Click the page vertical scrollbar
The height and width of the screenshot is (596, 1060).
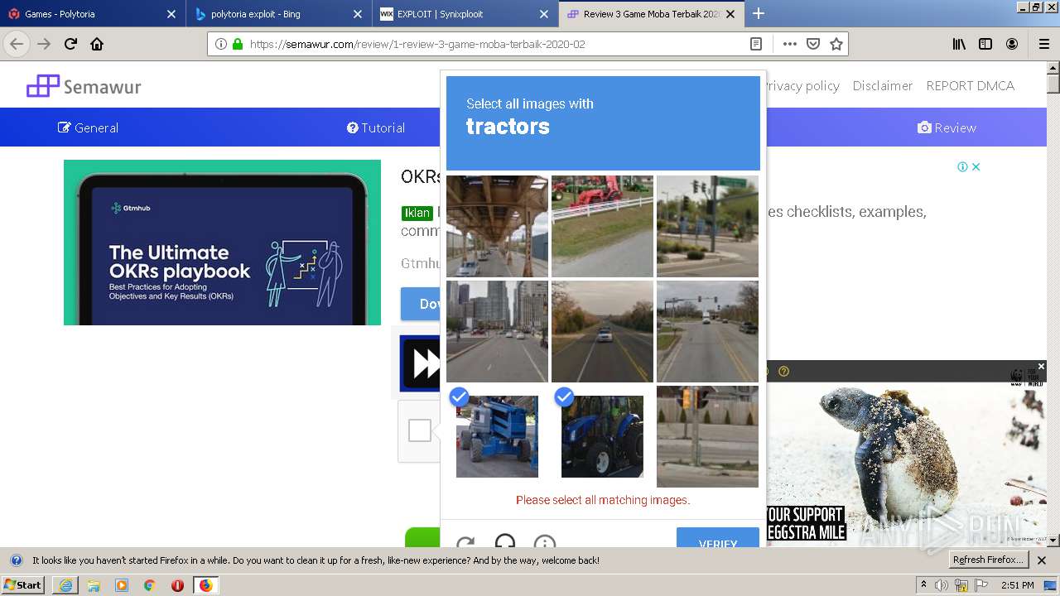[x=1053, y=303]
